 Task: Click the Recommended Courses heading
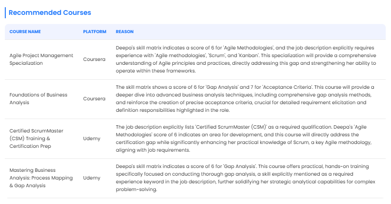pos(50,12)
